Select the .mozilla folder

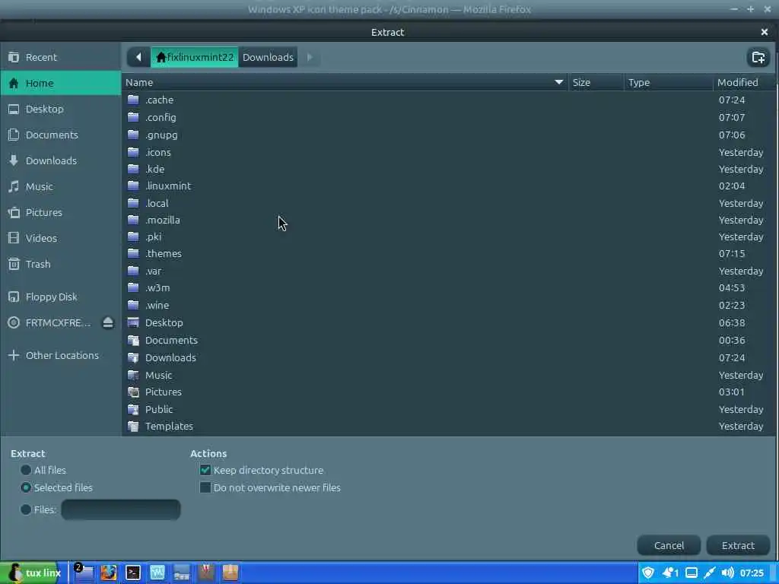coord(448,220)
